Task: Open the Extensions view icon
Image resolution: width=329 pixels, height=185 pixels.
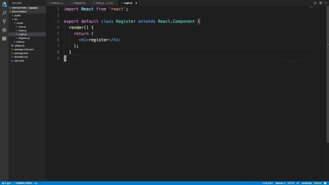Action: [x=4, y=39]
